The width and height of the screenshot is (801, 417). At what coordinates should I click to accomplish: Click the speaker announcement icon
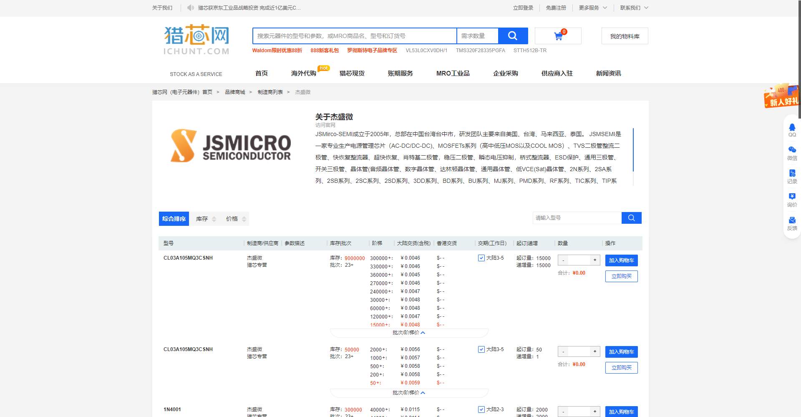coord(190,8)
